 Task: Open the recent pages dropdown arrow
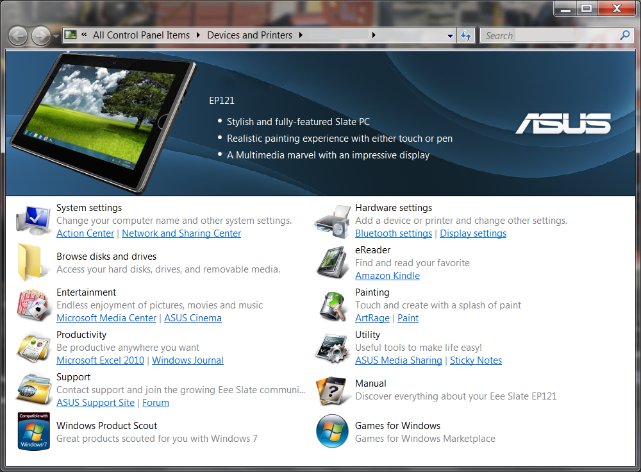coord(56,36)
